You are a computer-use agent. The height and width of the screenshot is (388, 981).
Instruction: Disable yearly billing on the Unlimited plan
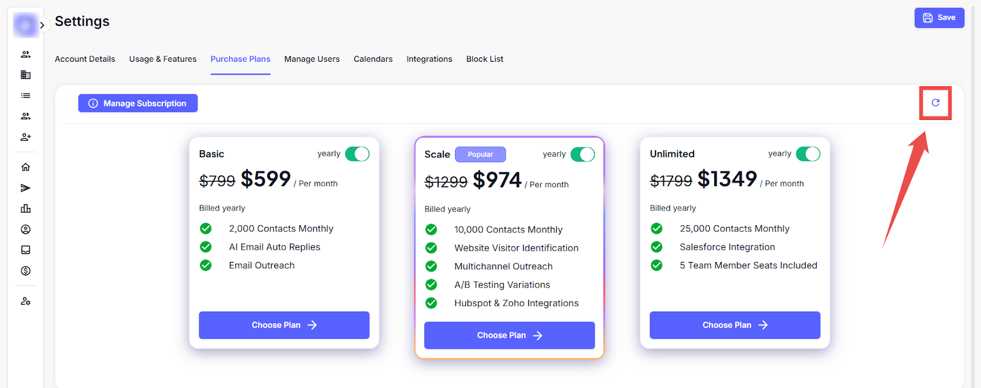(807, 154)
